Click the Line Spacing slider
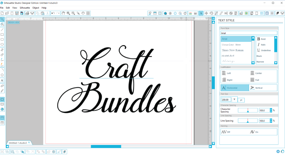285x155 pixels. pyautogui.click(x=248, y=121)
